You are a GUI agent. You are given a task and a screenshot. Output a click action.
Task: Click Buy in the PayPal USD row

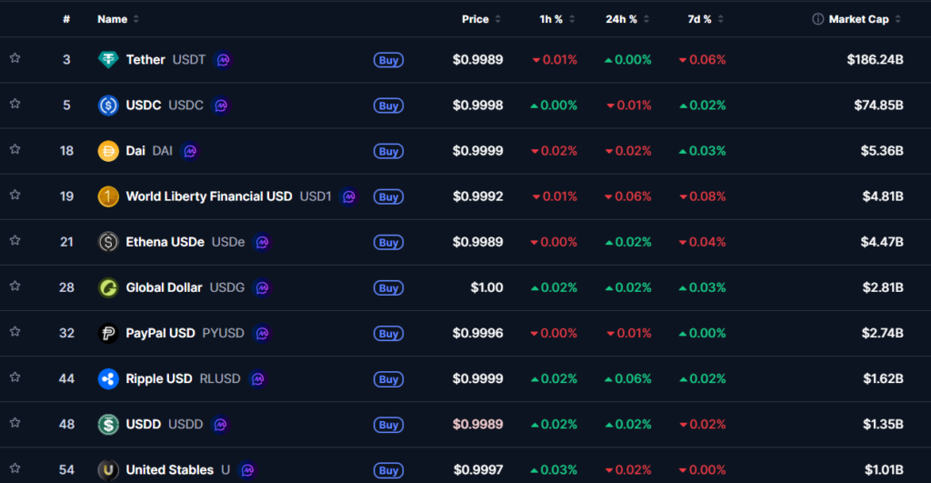388,334
